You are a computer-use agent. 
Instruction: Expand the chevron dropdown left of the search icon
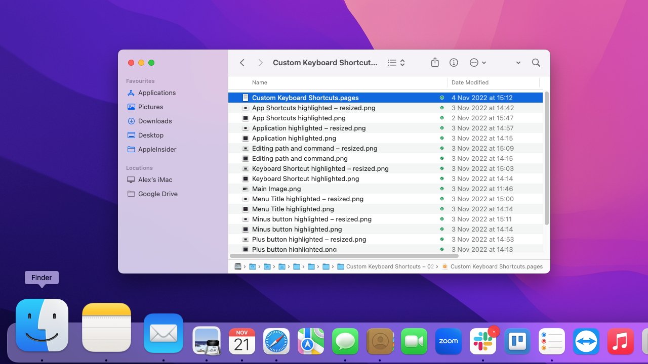point(517,62)
